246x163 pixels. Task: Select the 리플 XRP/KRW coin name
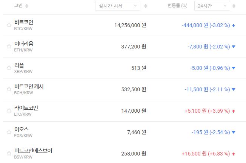[x=19, y=65]
